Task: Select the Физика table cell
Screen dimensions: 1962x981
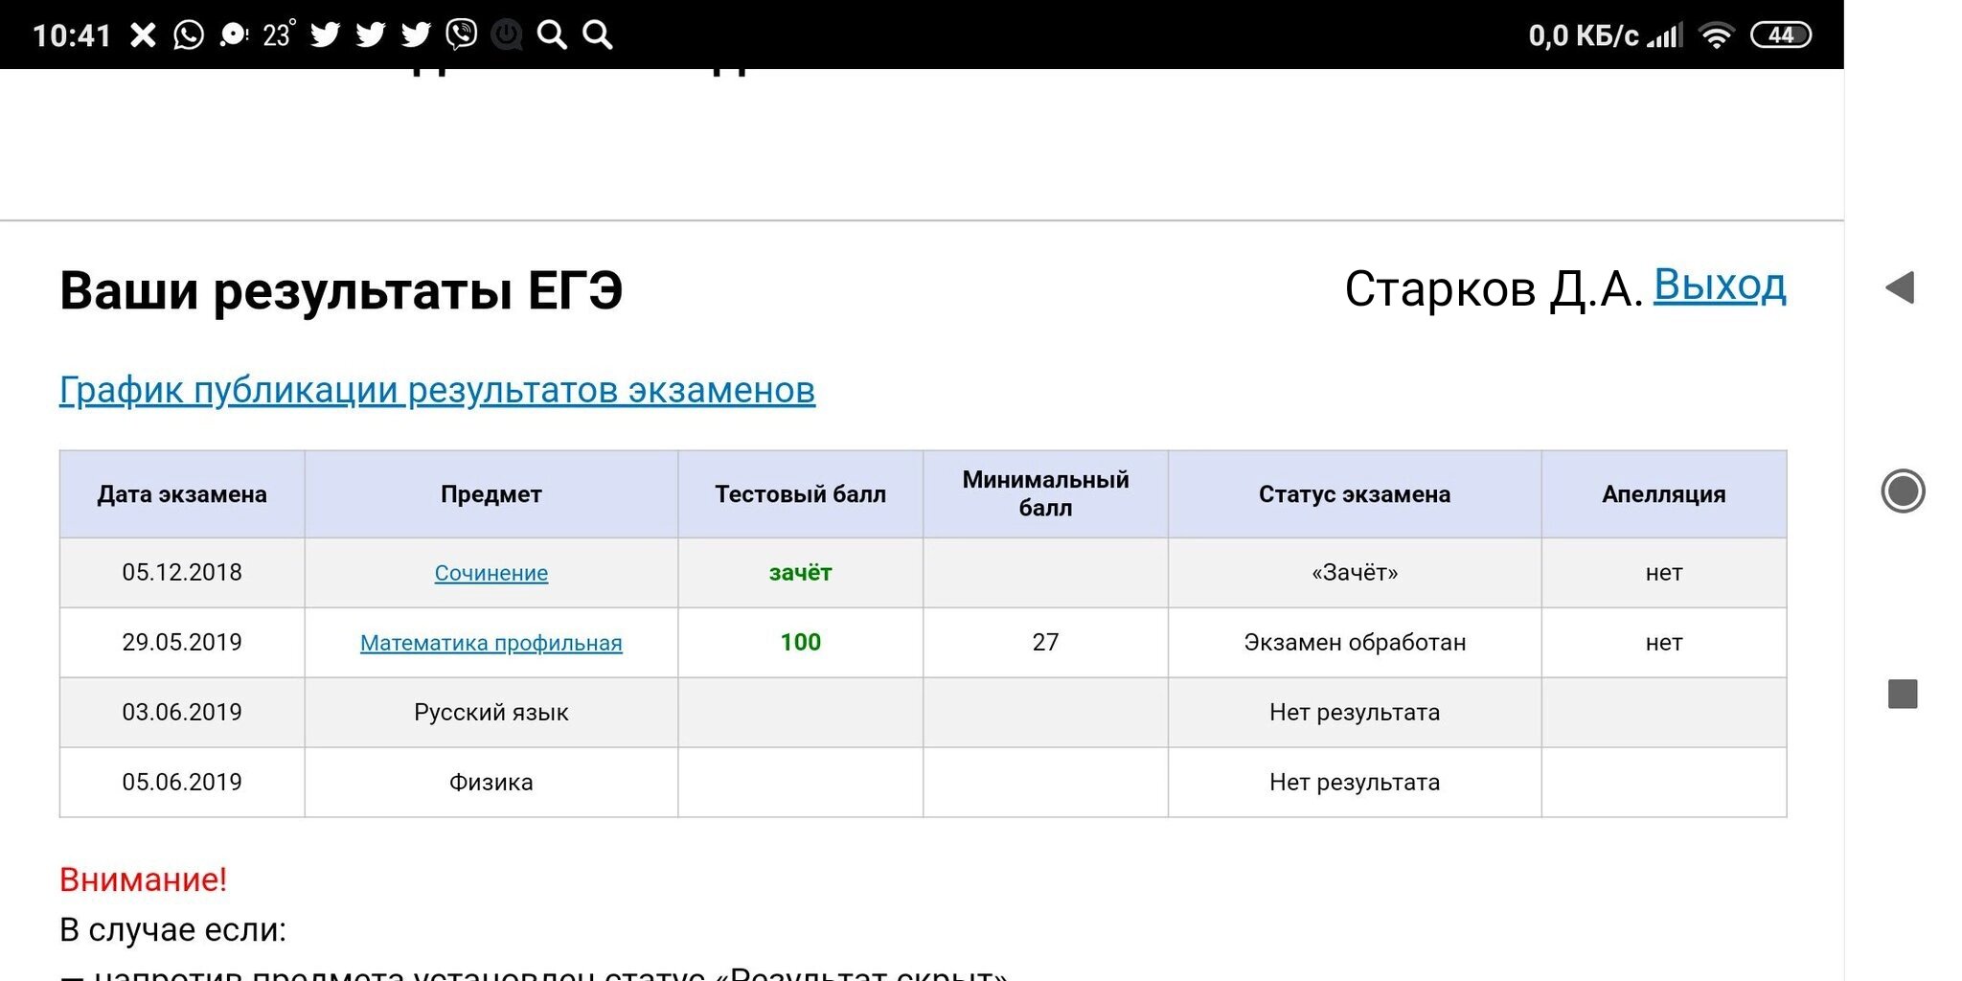Action: click(490, 783)
